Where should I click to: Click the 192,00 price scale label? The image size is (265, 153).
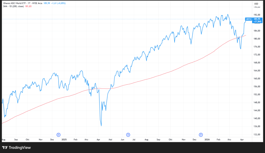tap(257, 15)
